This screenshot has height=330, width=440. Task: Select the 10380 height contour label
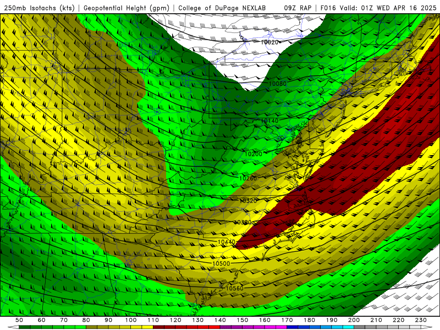click(243, 222)
